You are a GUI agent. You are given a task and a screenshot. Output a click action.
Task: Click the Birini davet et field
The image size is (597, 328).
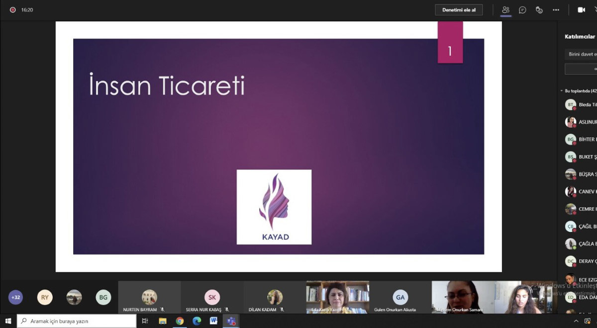click(582, 54)
